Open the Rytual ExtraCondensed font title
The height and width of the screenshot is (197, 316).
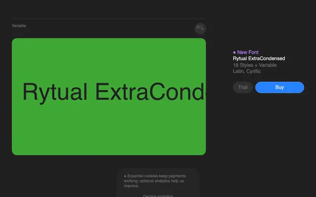tap(259, 59)
